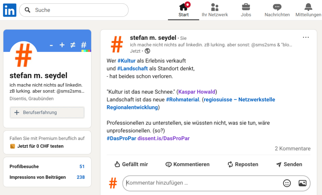Attach image to comment via photo icon
Image resolution: width=322 pixels, height=195 pixels.
[x=302, y=183]
